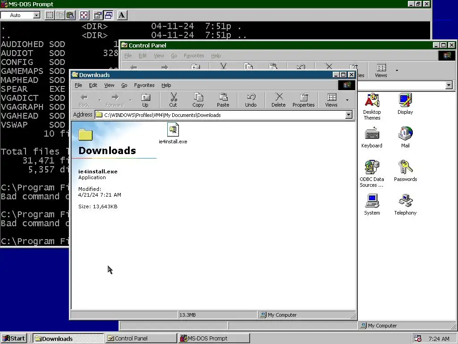Open the Edit menu in Downloads

[93, 85]
